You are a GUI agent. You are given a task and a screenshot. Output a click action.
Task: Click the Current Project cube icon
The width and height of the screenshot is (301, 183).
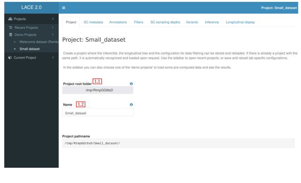click(x=10, y=57)
